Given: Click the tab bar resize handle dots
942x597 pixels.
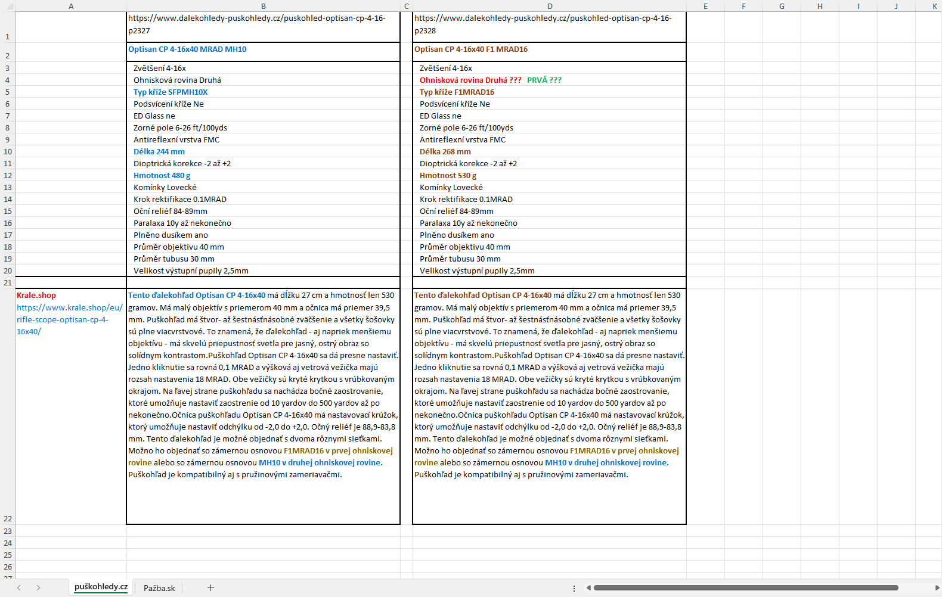Looking at the screenshot, I should click(x=574, y=588).
